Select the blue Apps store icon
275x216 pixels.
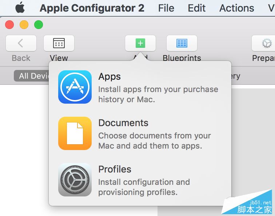point(75,87)
